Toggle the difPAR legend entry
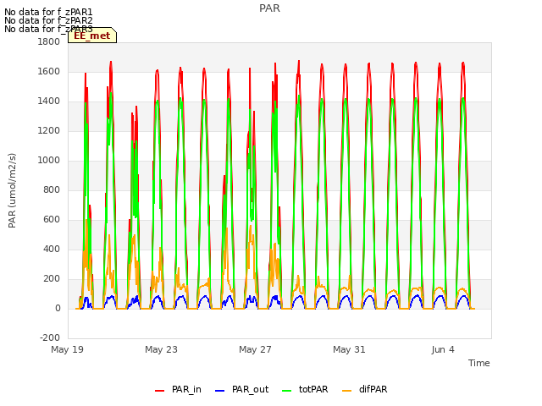Image resolution: width=542 pixels, height=406 pixels. [x=365, y=390]
